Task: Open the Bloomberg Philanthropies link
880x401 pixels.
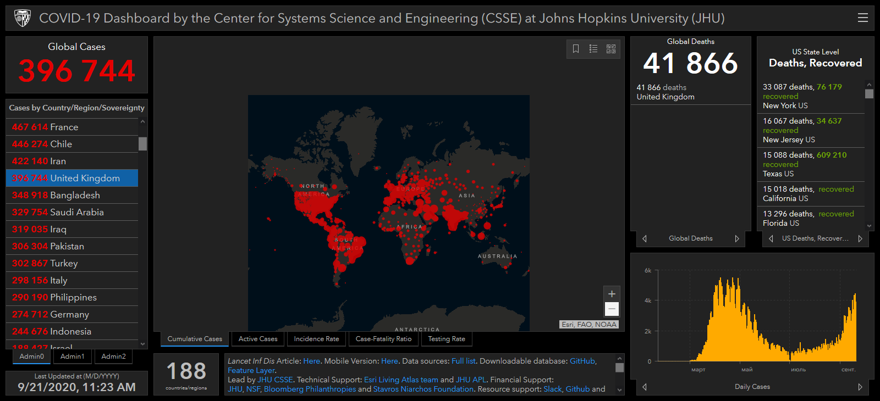Action: click(x=310, y=389)
